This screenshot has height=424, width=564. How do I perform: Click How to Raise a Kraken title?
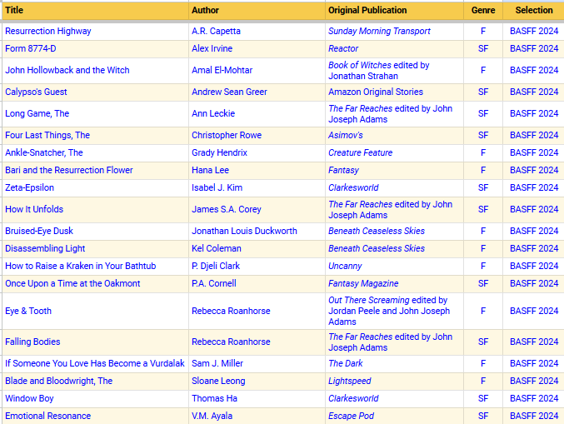tap(81, 266)
